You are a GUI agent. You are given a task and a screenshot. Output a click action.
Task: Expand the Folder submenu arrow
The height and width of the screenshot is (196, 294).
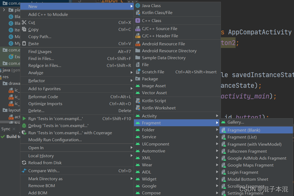(217, 130)
